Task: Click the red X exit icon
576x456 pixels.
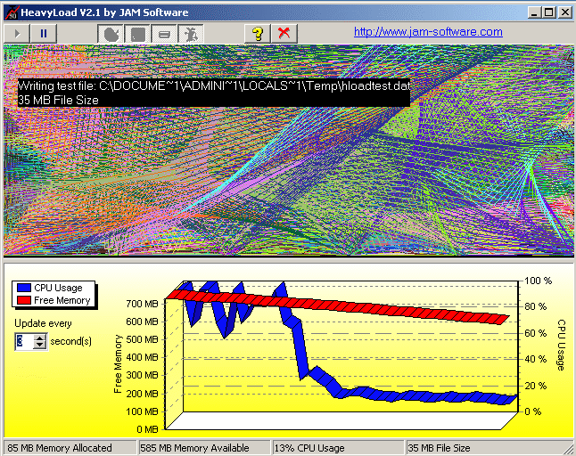Action: tap(284, 33)
